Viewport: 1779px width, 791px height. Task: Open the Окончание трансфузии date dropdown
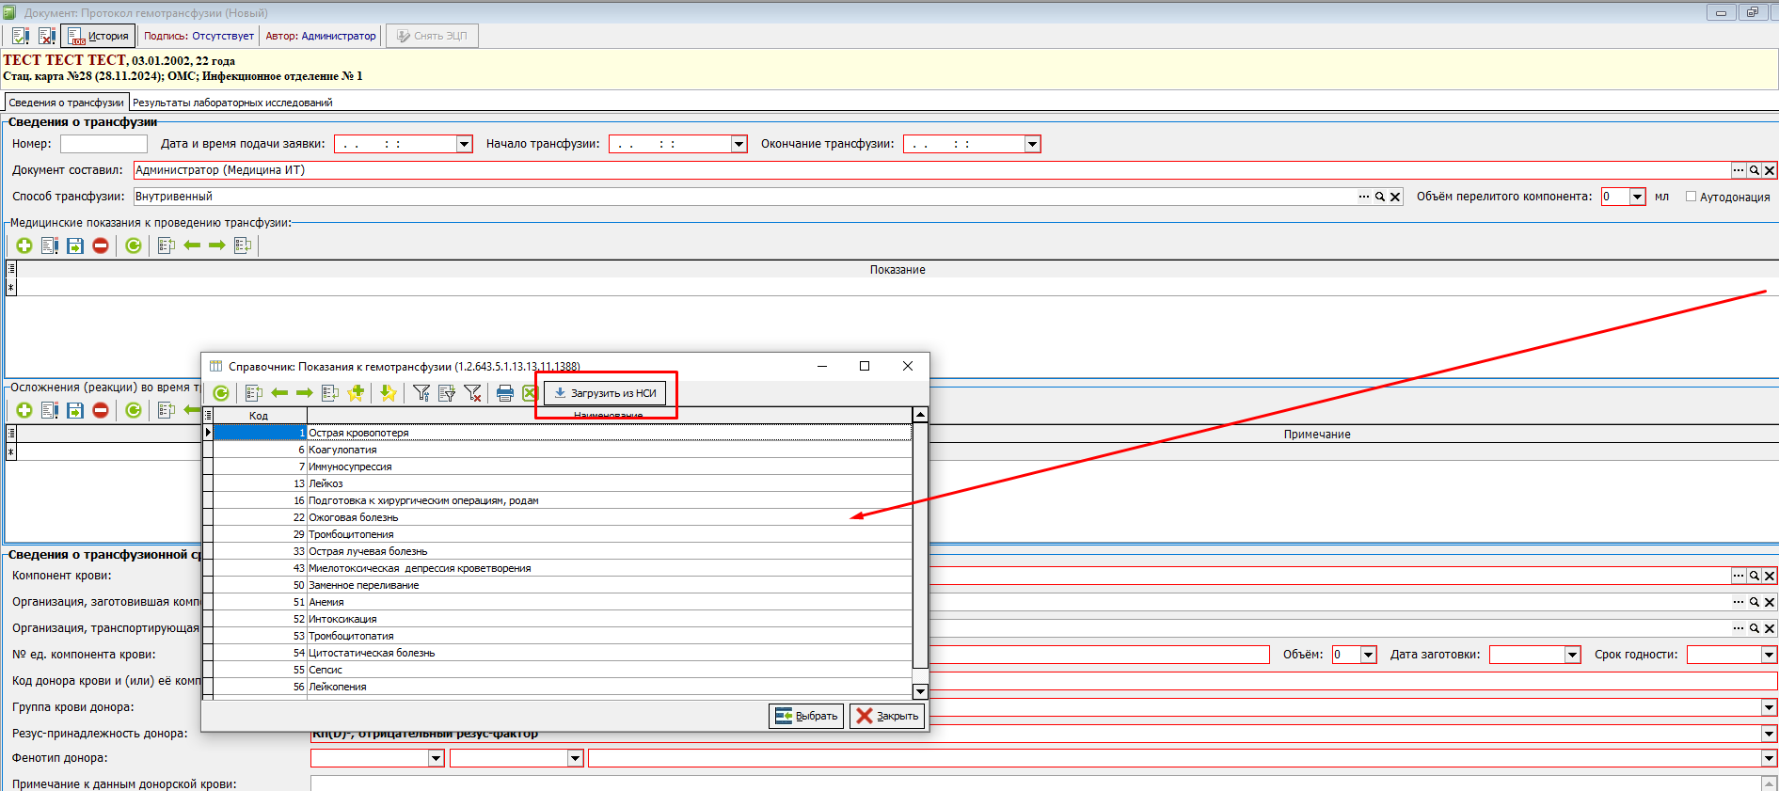(1032, 144)
